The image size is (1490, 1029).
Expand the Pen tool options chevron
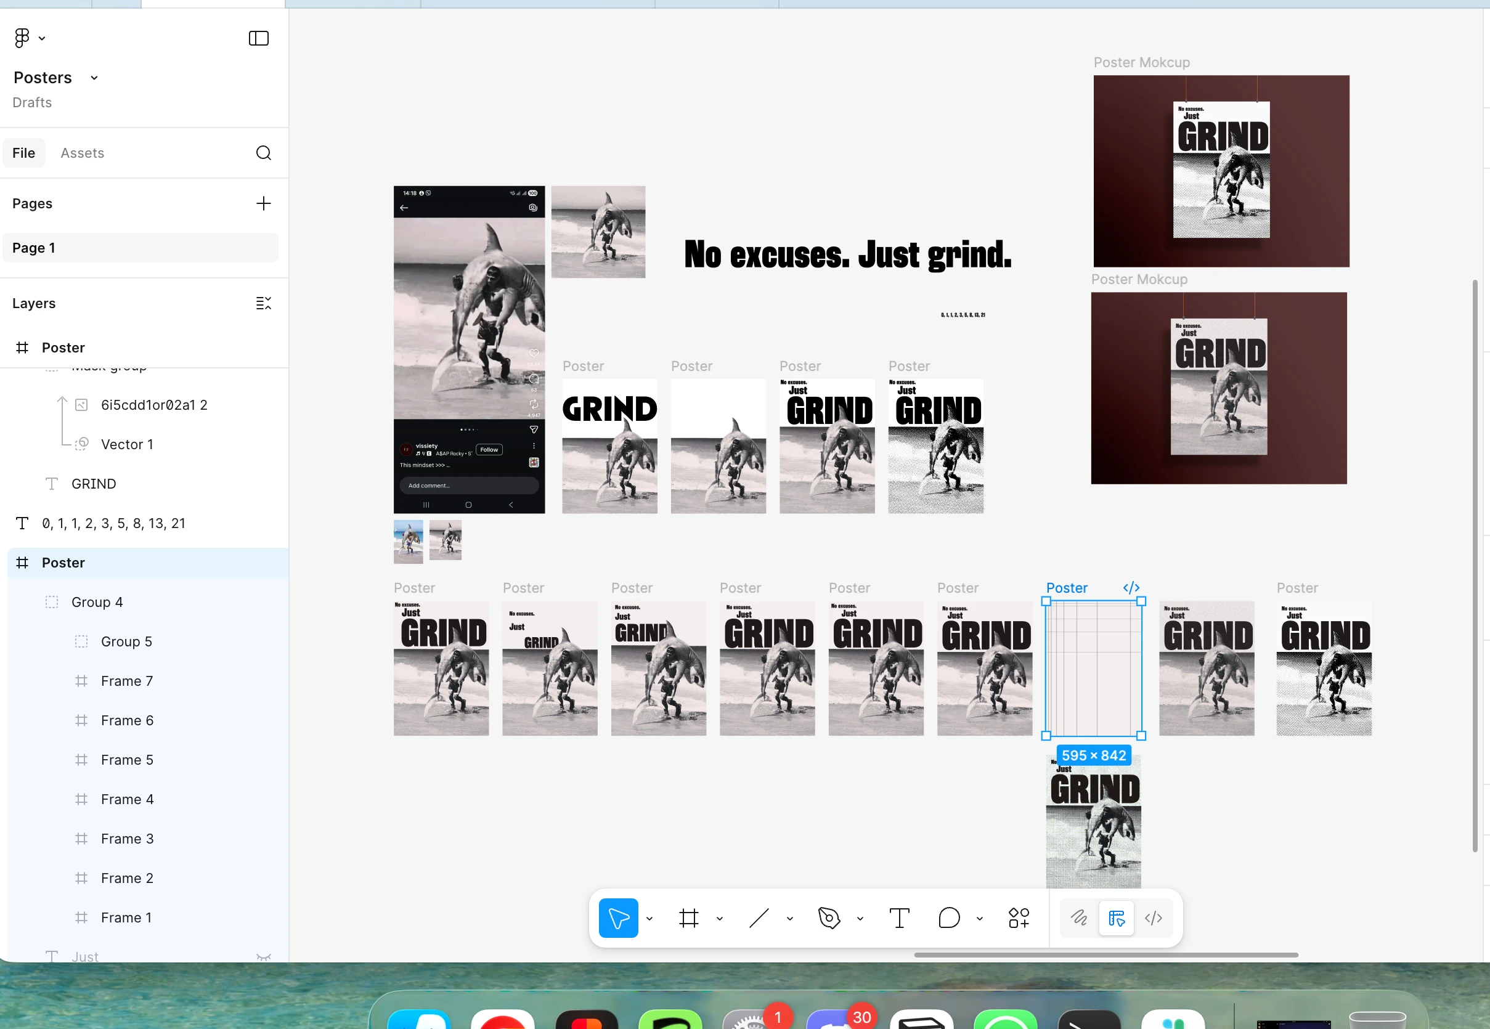(x=860, y=919)
